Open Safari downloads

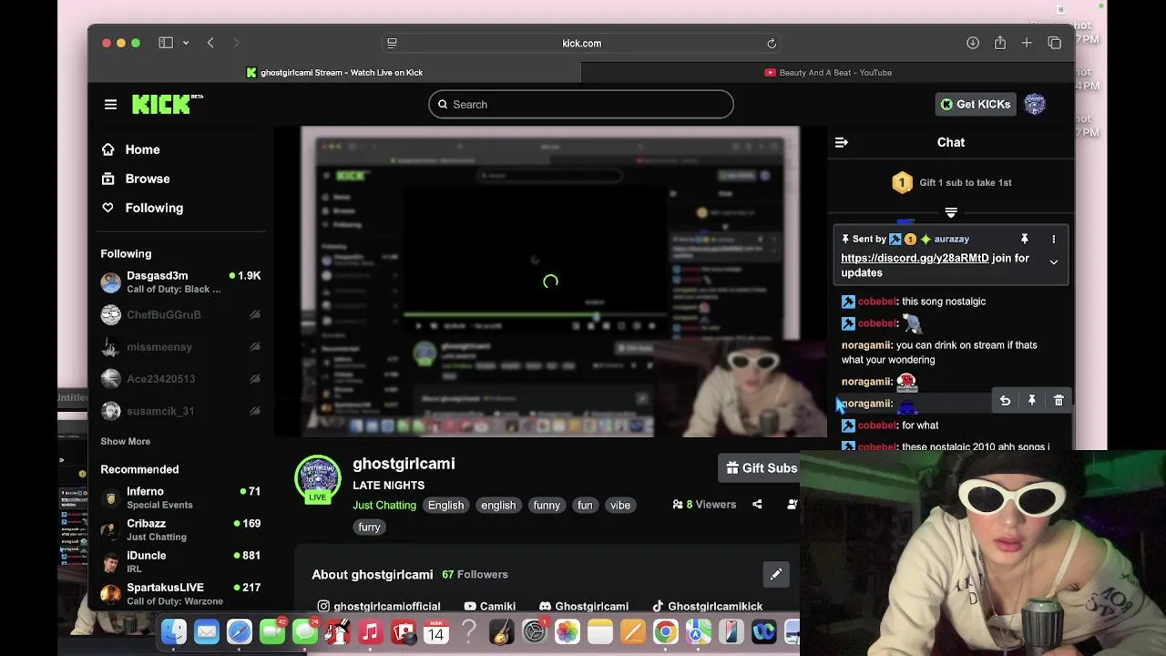tap(972, 43)
